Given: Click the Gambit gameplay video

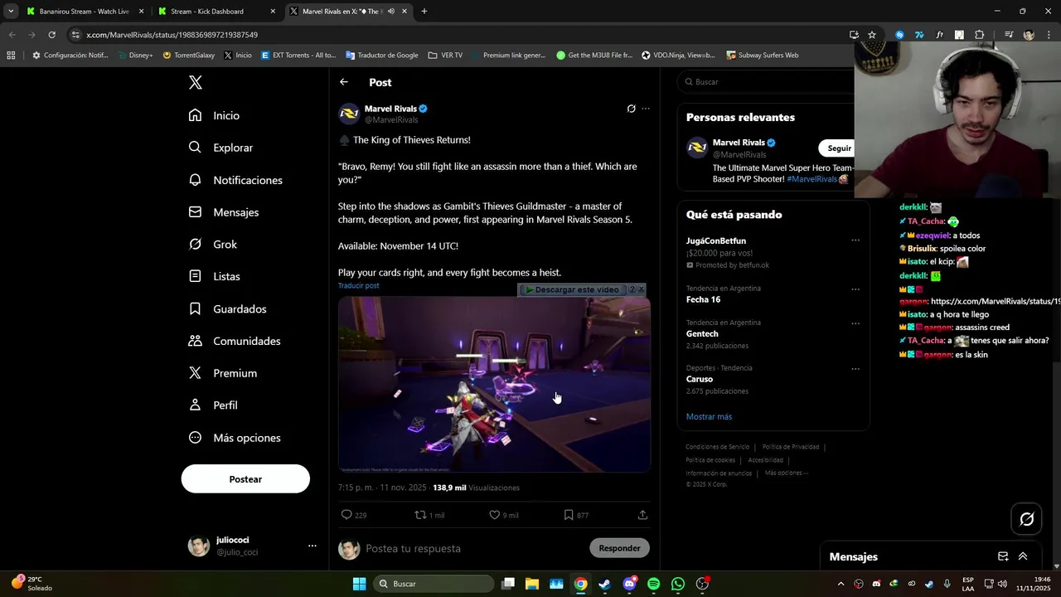Looking at the screenshot, I should 494,385.
